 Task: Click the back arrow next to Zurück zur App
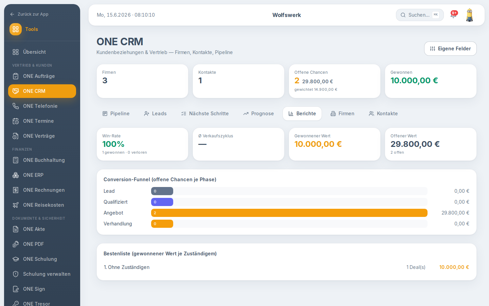12,14
